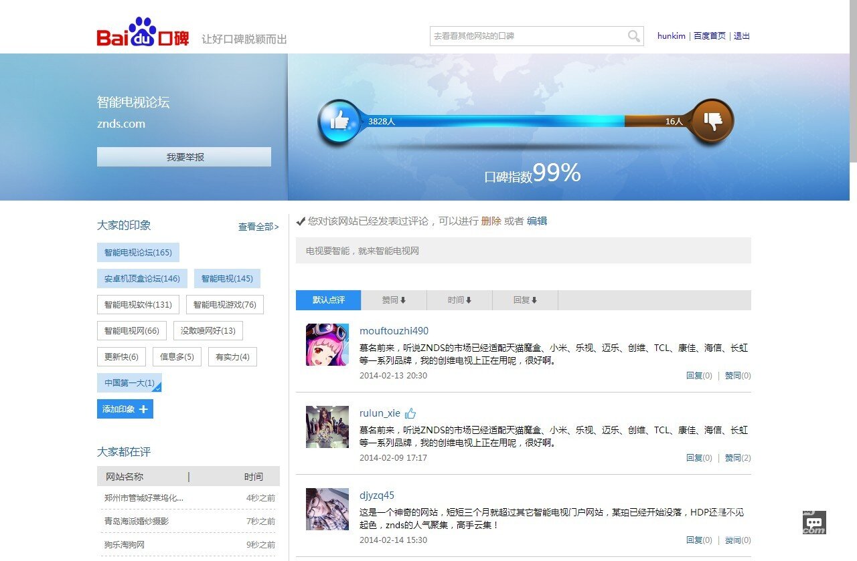Click the 口碑指数99% rating text
This screenshot has width=857, height=561.
point(532,174)
